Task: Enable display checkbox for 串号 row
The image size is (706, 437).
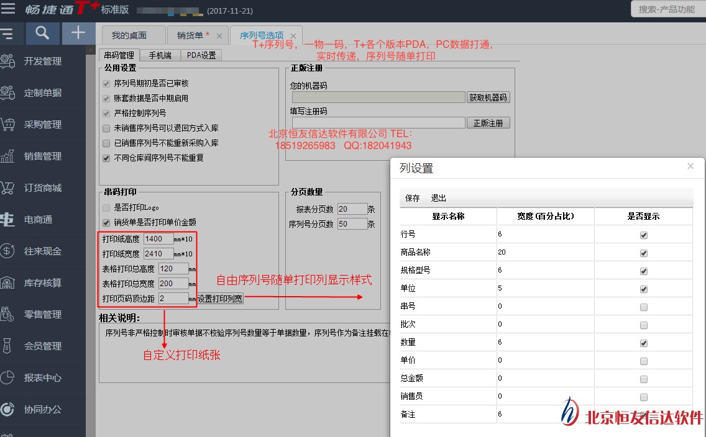Action: click(643, 307)
